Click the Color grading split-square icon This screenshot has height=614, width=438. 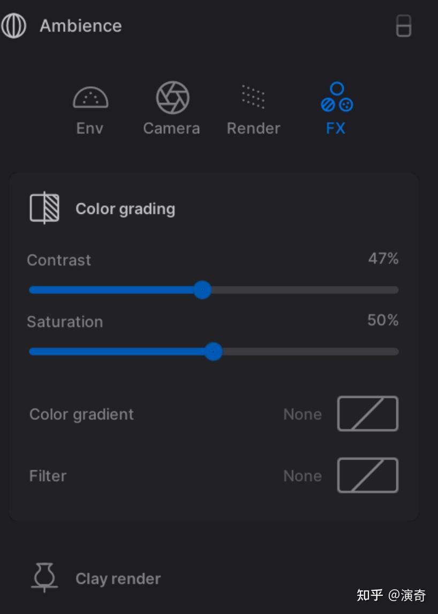(44, 208)
